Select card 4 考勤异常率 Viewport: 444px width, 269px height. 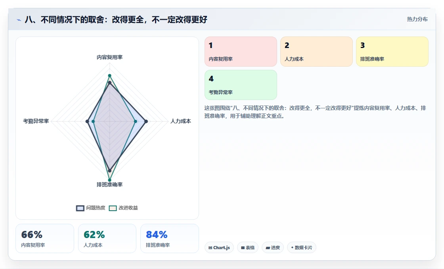point(241,85)
